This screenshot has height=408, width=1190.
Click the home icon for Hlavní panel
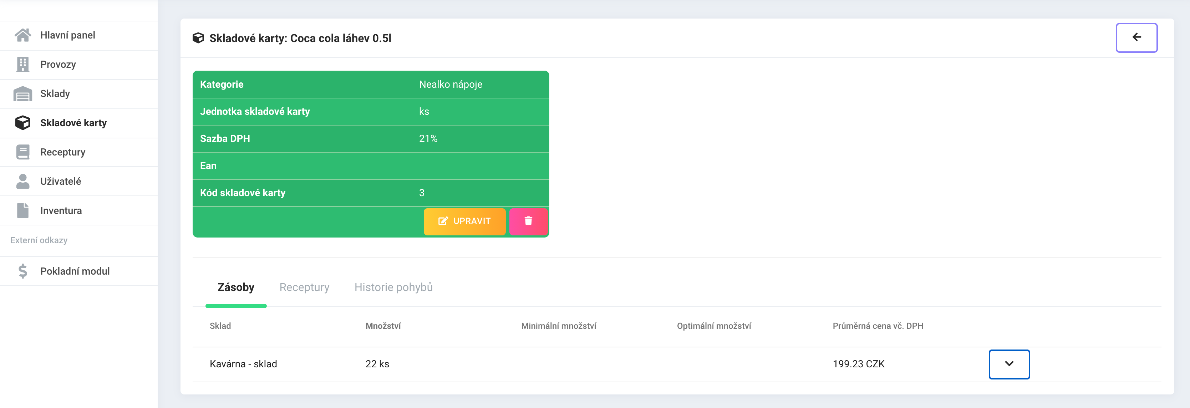pos(22,35)
